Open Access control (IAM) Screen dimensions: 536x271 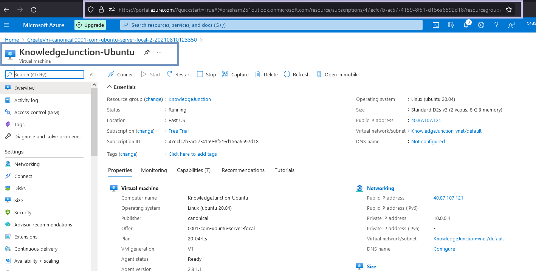click(x=45, y=112)
